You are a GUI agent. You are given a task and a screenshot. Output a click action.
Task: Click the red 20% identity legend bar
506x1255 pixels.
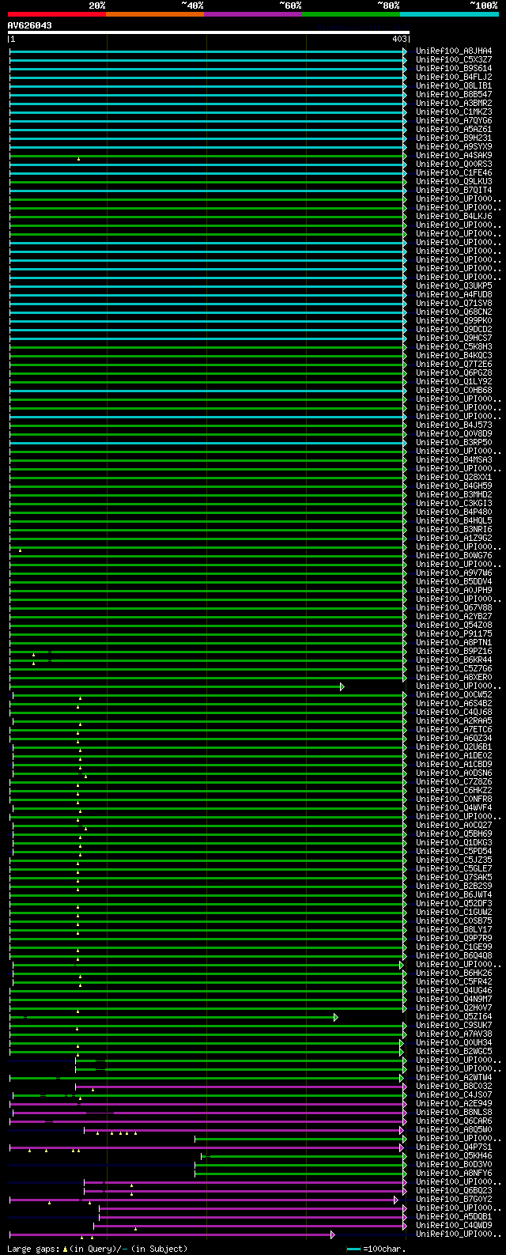click(x=57, y=14)
